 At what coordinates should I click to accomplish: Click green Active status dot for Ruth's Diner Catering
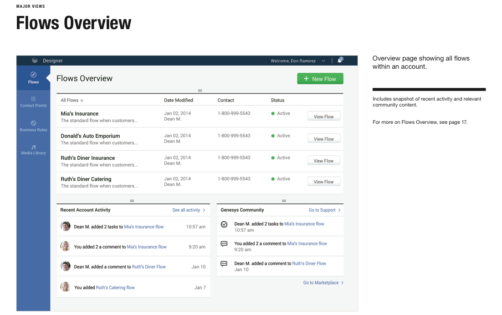(x=273, y=179)
